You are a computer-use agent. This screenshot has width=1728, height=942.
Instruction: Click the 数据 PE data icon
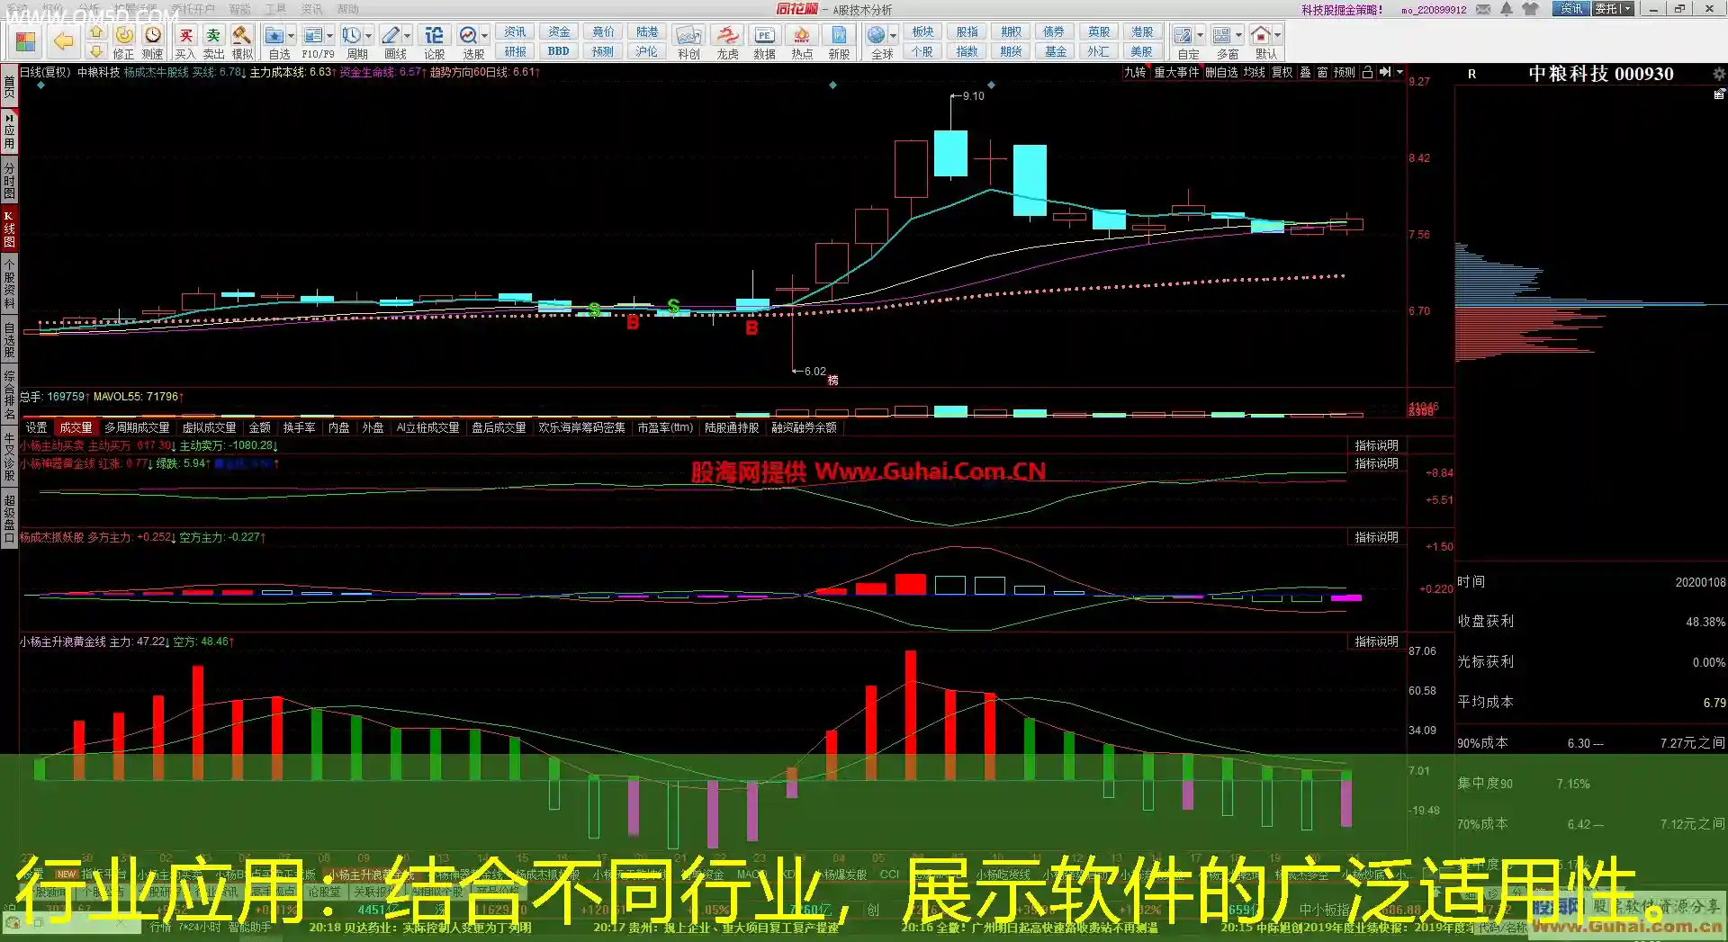point(764,35)
